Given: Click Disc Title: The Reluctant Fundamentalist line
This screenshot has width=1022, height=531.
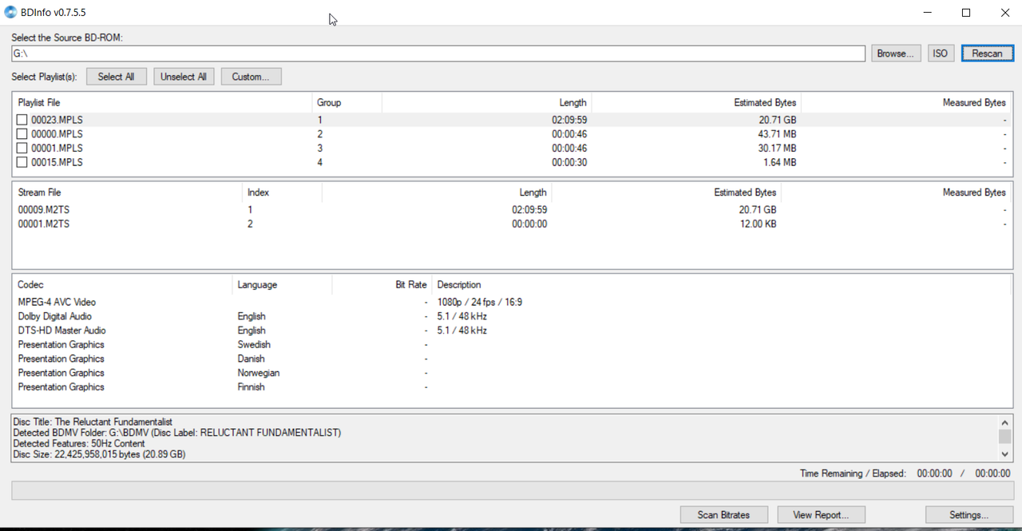Looking at the screenshot, I should (x=93, y=422).
